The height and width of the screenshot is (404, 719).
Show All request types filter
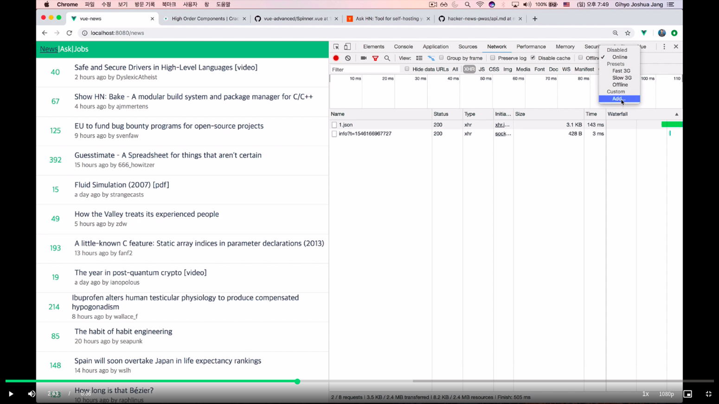[x=455, y=70]
